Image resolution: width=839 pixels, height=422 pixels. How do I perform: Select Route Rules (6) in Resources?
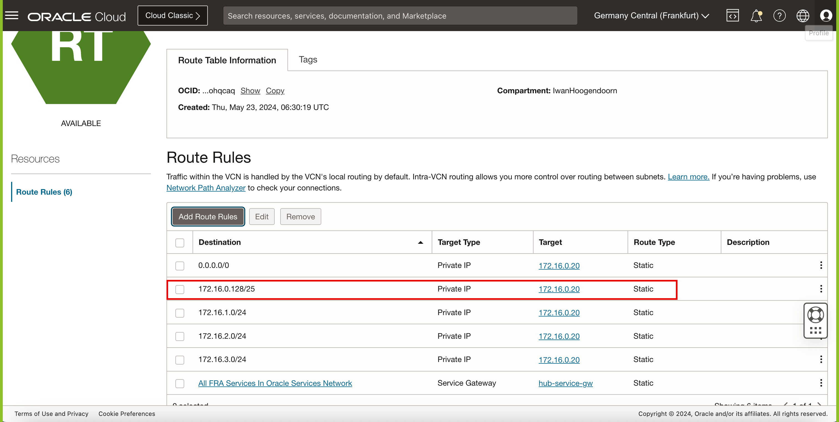pyautogui.click(x=44, y=192)
